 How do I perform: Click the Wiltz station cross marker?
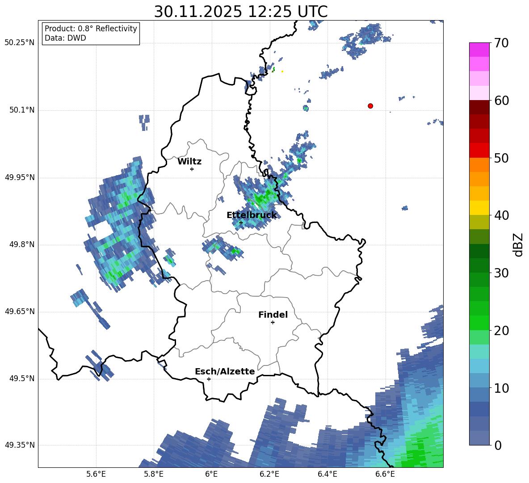tap(192, 169)
